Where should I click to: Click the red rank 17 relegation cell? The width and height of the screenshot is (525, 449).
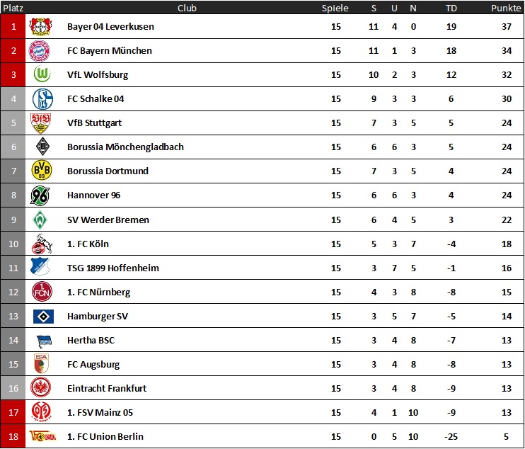point(13,412)
